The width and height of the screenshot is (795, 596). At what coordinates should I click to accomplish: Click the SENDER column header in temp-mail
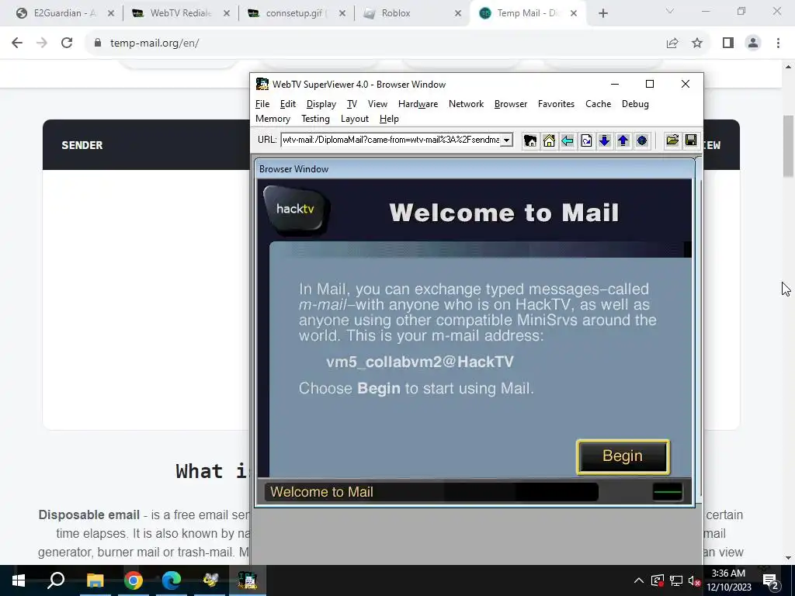82,145
